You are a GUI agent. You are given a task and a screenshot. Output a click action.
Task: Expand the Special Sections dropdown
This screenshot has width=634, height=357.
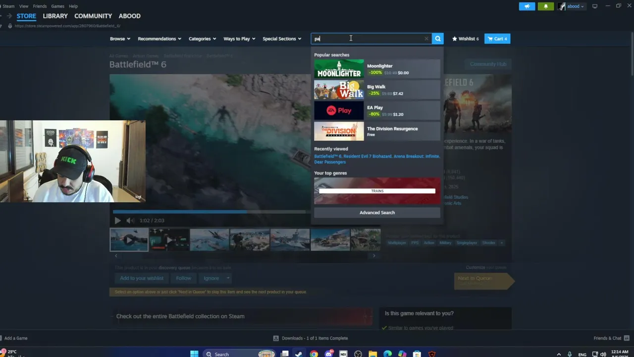[282, 39]
